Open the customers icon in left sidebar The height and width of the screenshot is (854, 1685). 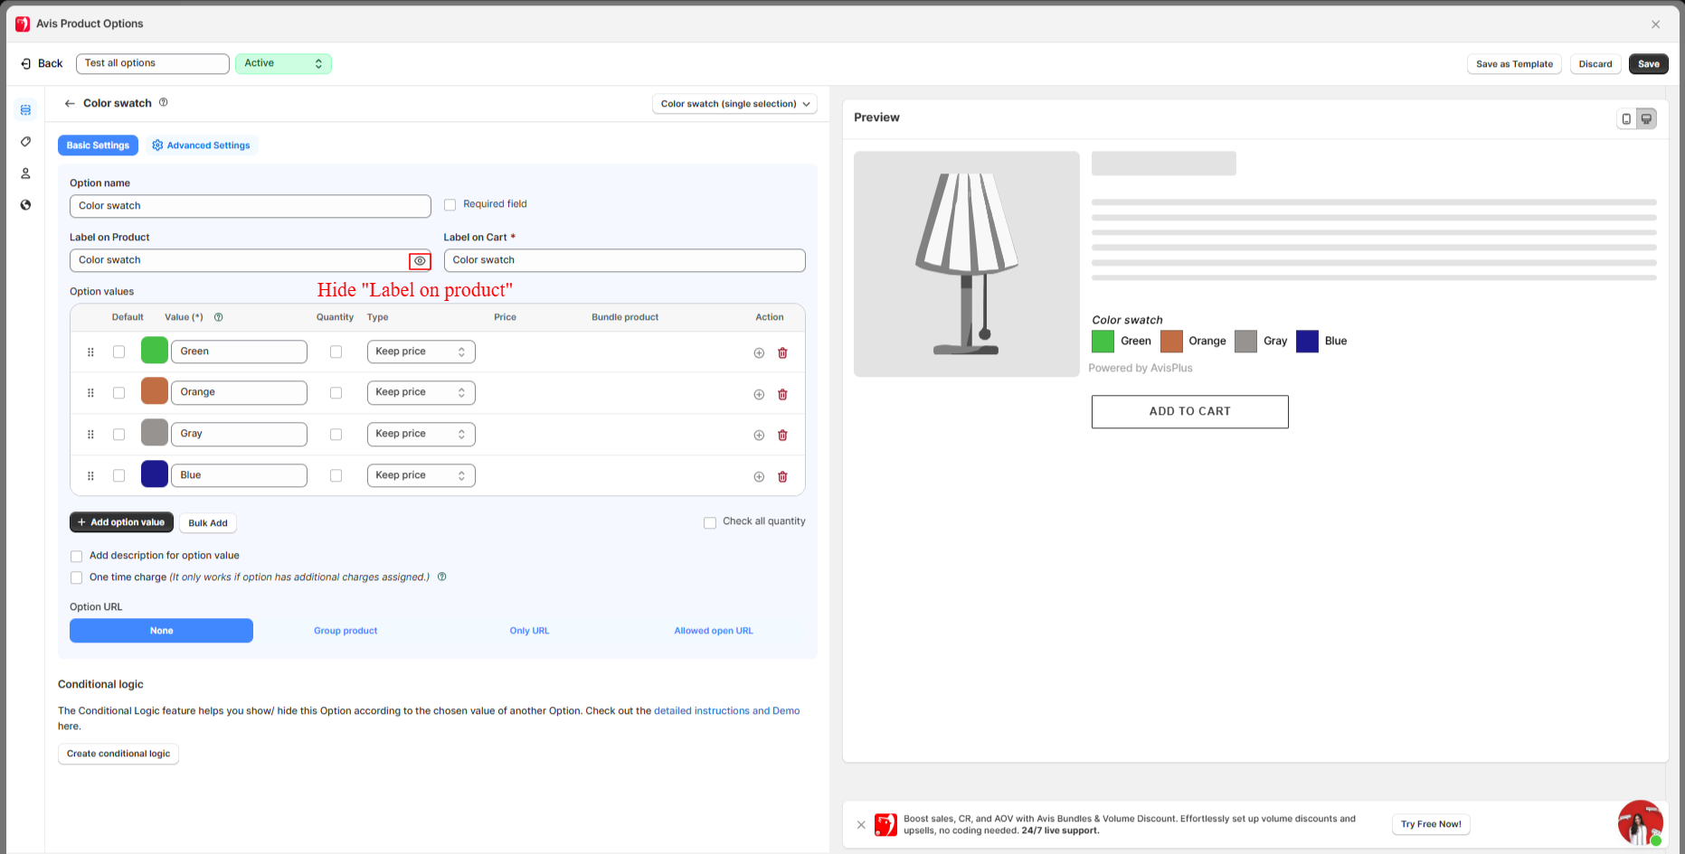(25, 173)
